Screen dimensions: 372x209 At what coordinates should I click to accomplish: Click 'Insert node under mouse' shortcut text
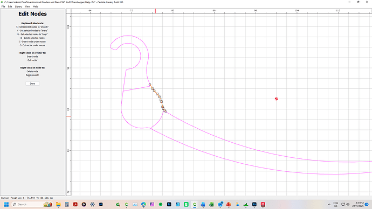click(32, 41)
